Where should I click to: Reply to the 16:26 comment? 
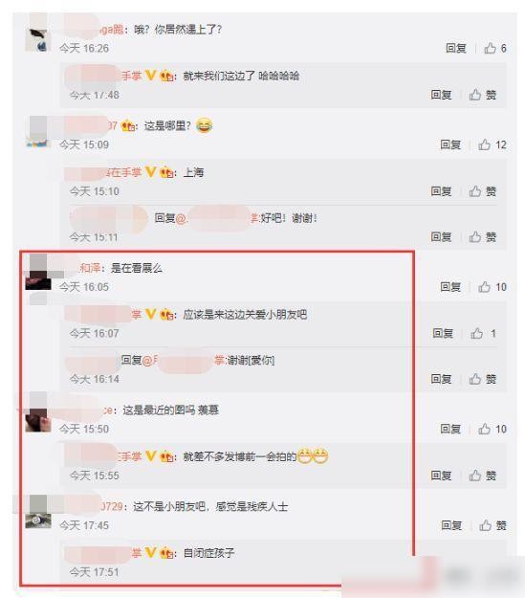pyautogui.click(x=456, y=49)
